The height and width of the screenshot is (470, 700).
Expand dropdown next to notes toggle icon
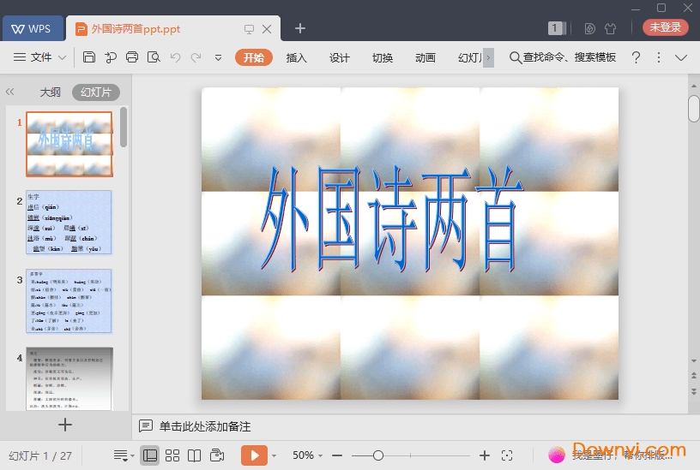pyautogui.click(x=133, y=455)
